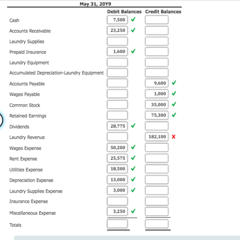Click green checkmark beside Wages Expense amount
The image size is (240, 240).
click(x=133, y=147)
